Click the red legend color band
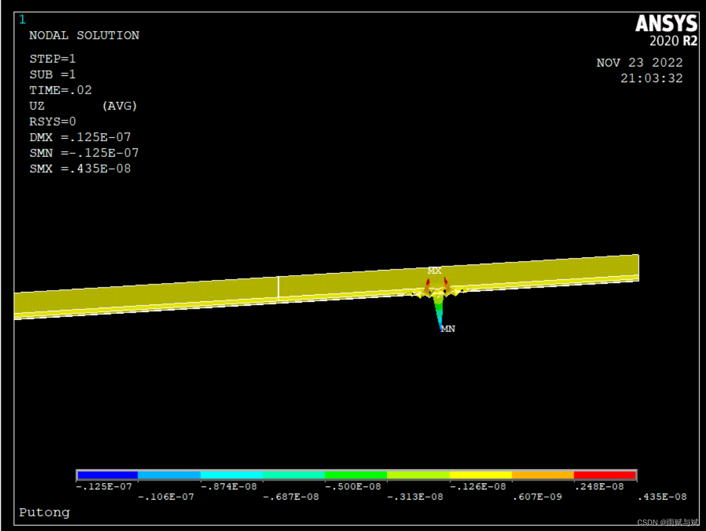Viewport: 706px width, 531px height. point(605,475)
